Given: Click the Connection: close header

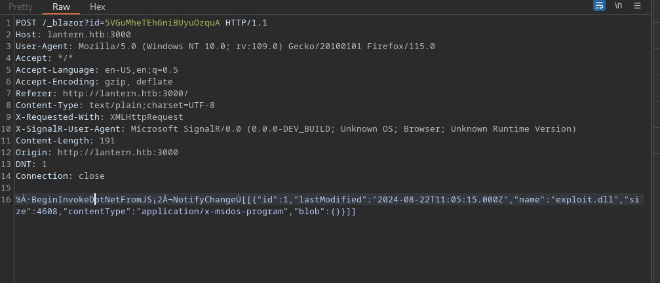Looking at the screenshot, I should point(60,176).
